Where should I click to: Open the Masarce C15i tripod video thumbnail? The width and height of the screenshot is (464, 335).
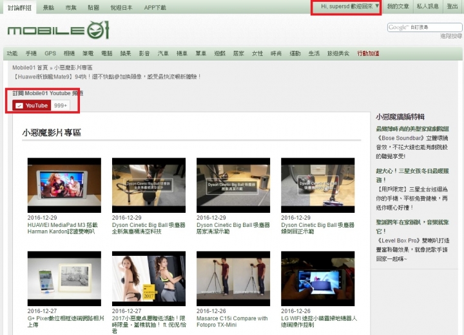click(233, 278)
